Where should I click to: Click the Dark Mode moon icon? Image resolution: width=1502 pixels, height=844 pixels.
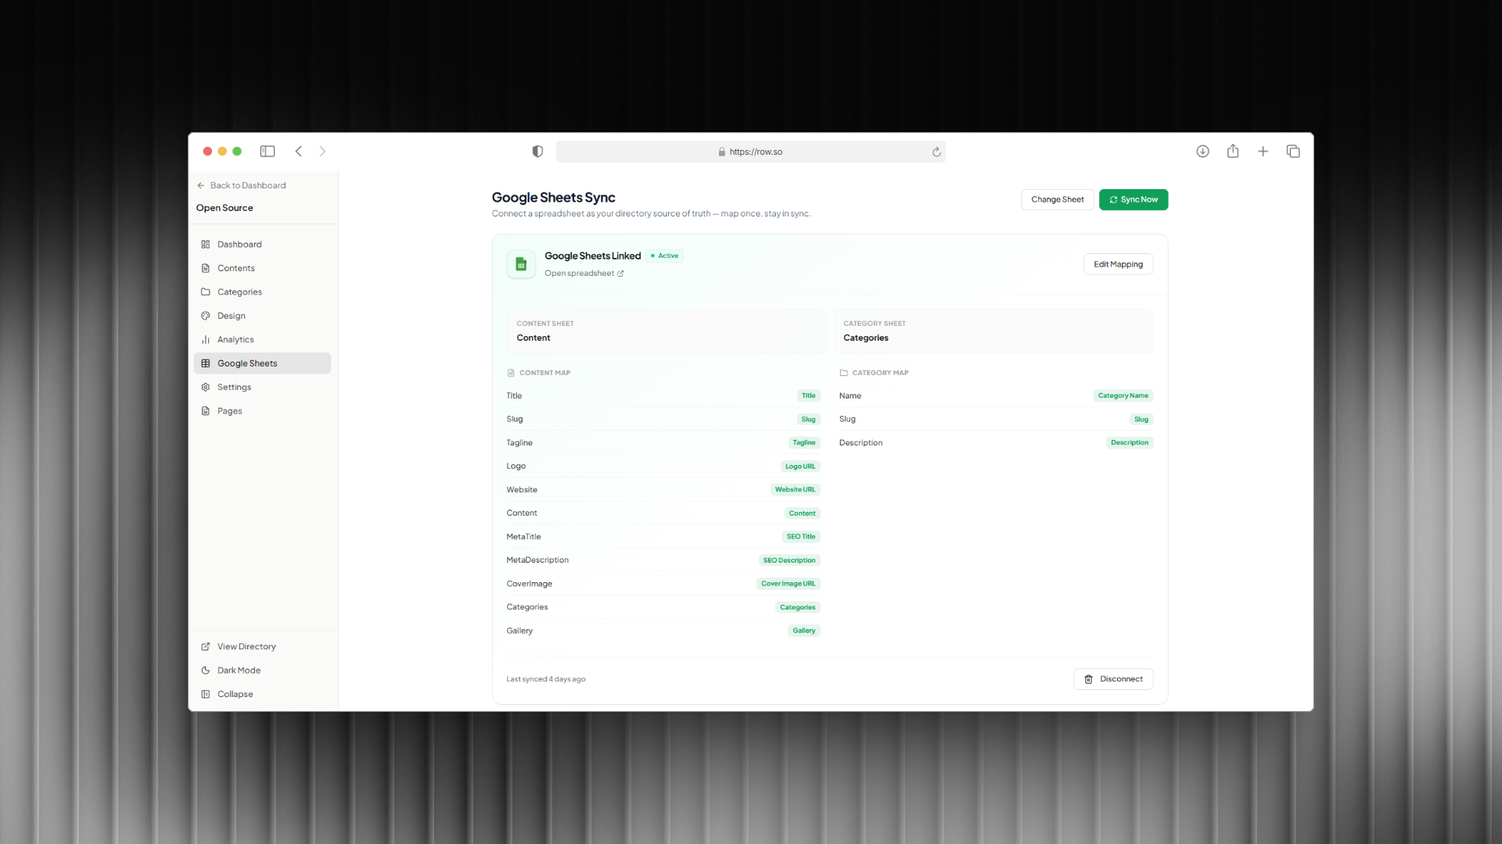point(206,671)
